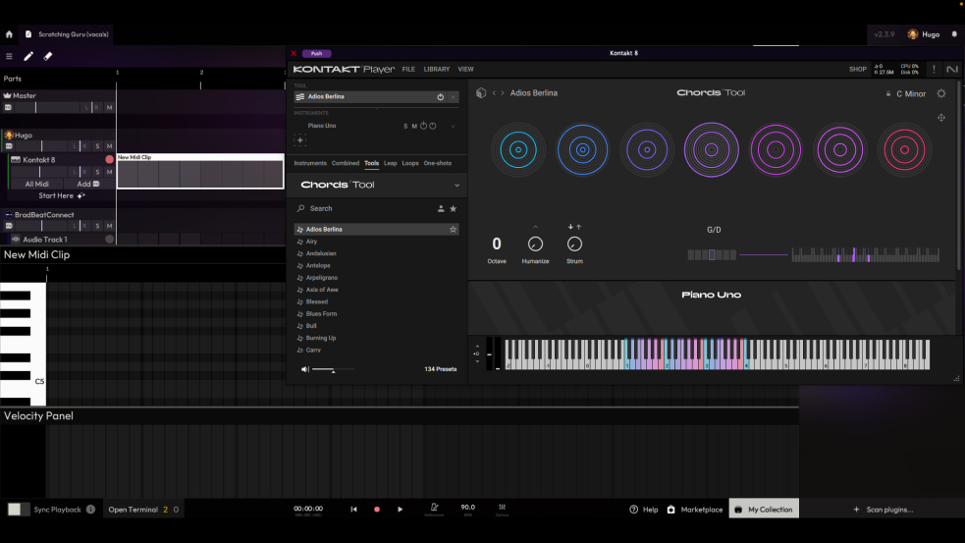Mute the Master track
This screenshot has height=543, width=965.
[109, 108]
